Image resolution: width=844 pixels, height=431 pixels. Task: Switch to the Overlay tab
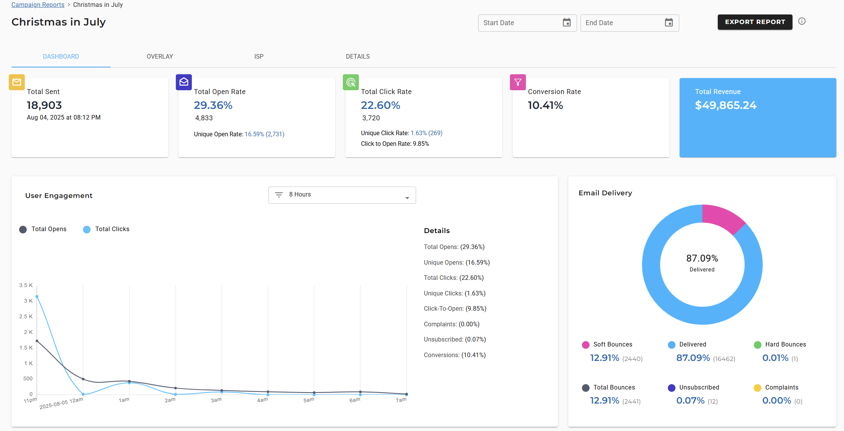tap(160, 57)
